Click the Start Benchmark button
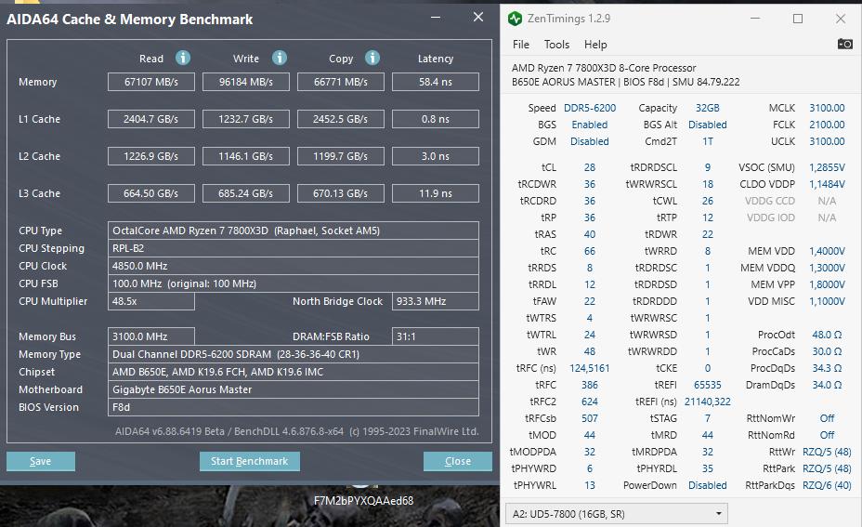 [250, 461]
